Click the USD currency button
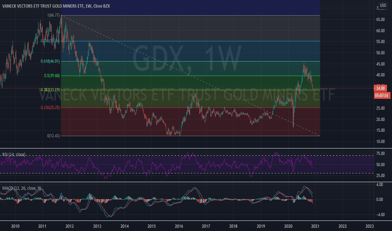 point(383,5)
